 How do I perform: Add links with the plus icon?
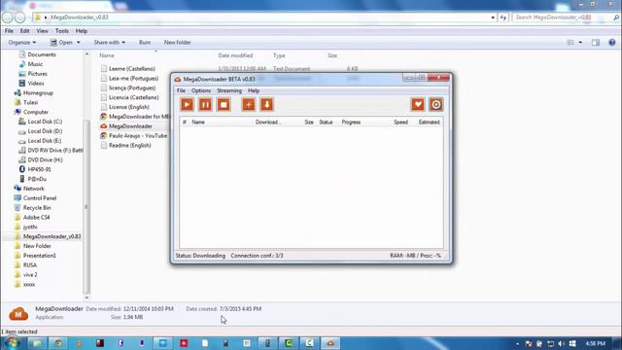coord(249,105)
